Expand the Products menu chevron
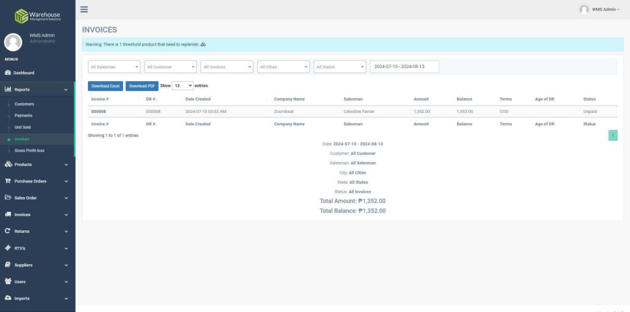 pyautogui.click(x=66, y=165)
